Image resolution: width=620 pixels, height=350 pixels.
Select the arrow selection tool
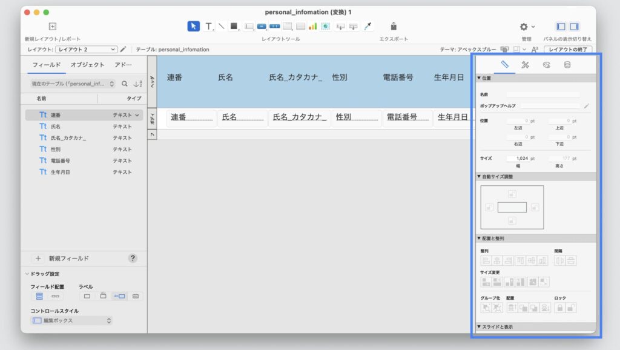tap(193, 26)
